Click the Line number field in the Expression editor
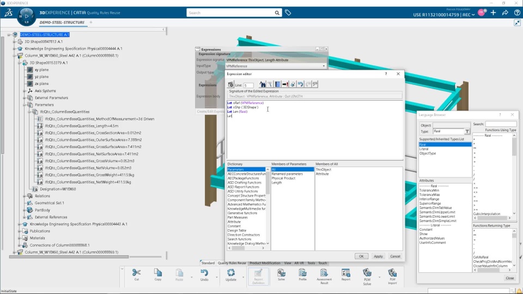Viewport: 523px width, 294px height. [x=248, y=85]
